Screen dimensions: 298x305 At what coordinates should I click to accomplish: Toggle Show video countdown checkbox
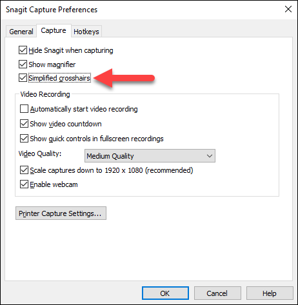[24, 124]
